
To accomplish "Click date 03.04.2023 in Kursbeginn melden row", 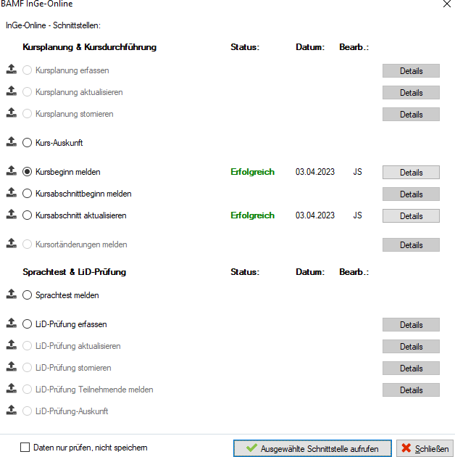I will coord(315,172).
